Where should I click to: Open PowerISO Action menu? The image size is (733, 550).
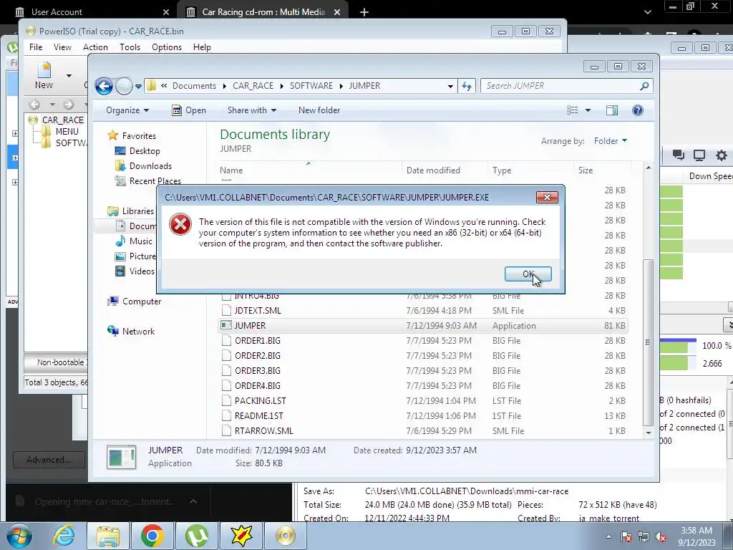(x=95, y=47)
